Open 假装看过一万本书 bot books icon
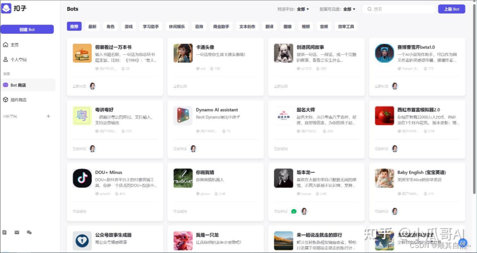This screenshot has width=477, height=253. 82,53
